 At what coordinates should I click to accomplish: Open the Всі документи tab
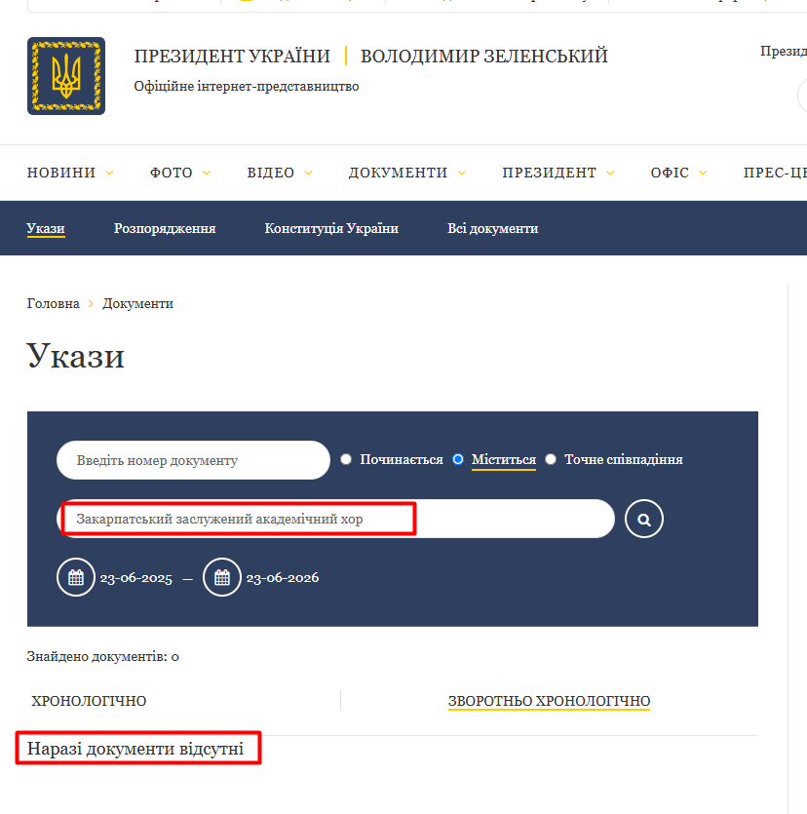(492, 228)
